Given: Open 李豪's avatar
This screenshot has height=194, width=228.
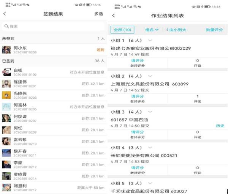Looking at the screenshot, I should pyautogui.click(x=6, y=164).
